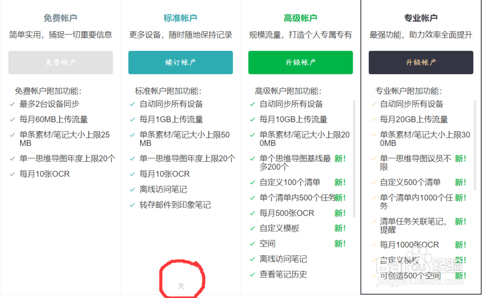This screenshot has width=490, height=298.
Task: Click the gray 免费帐户 button
Action: coord(61,63)
